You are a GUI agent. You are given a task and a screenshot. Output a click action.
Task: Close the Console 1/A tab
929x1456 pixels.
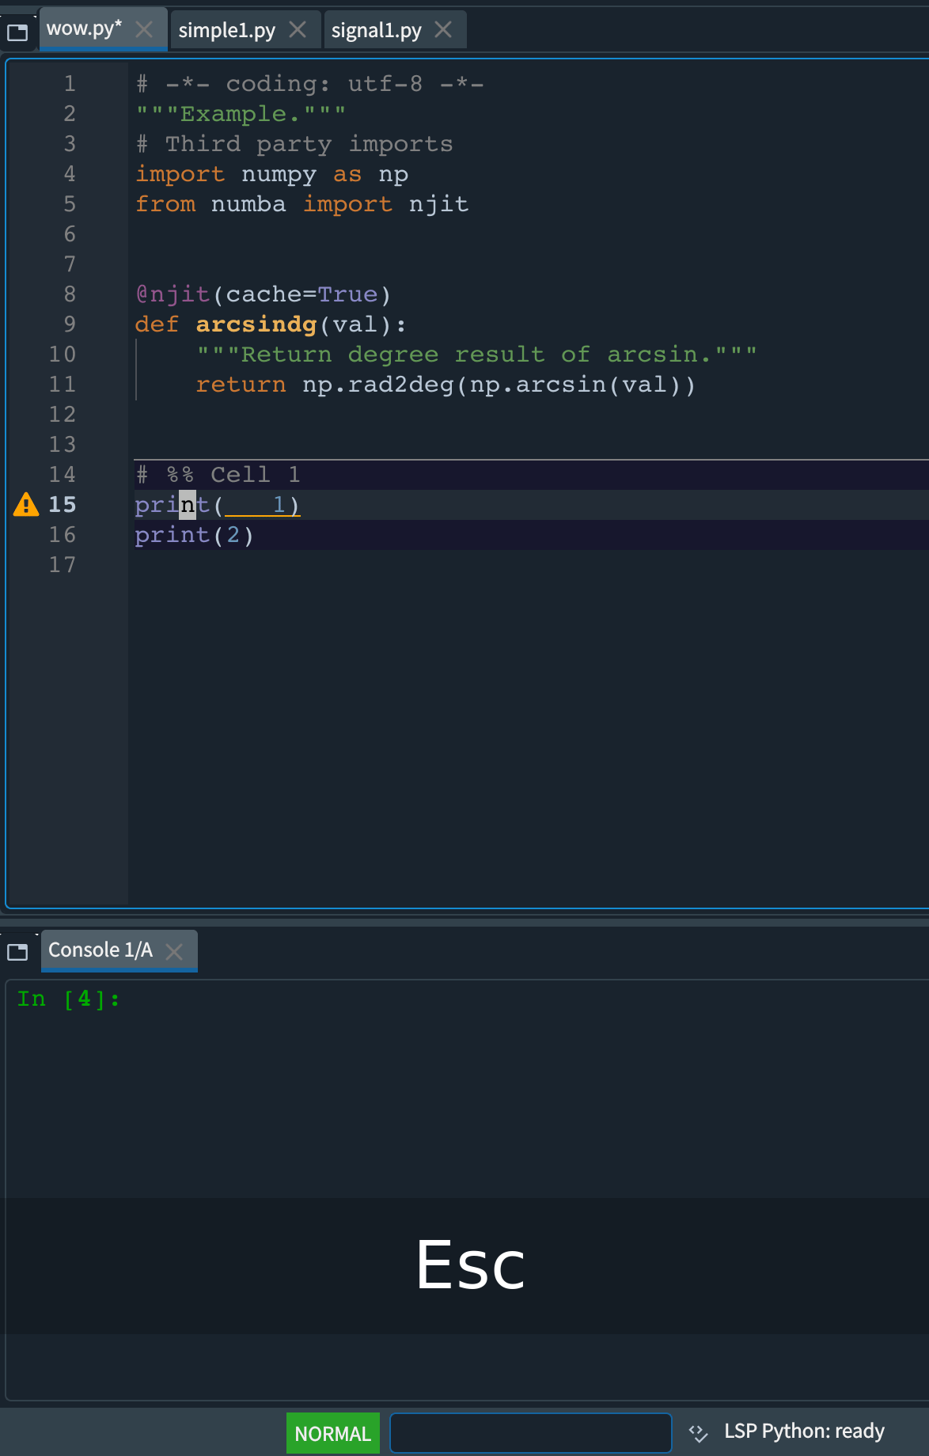pyautogui.click(x=174, y=951)
